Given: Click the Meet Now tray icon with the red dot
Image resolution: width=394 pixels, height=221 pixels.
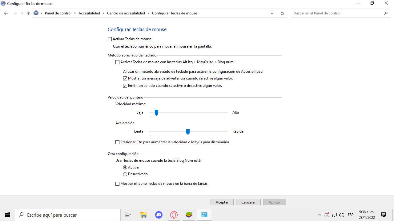Looking at the screenshot, I should click(x=327, y=215).
